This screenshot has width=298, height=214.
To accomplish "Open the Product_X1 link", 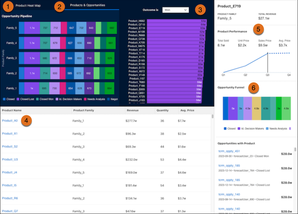I will click(10, 134).
